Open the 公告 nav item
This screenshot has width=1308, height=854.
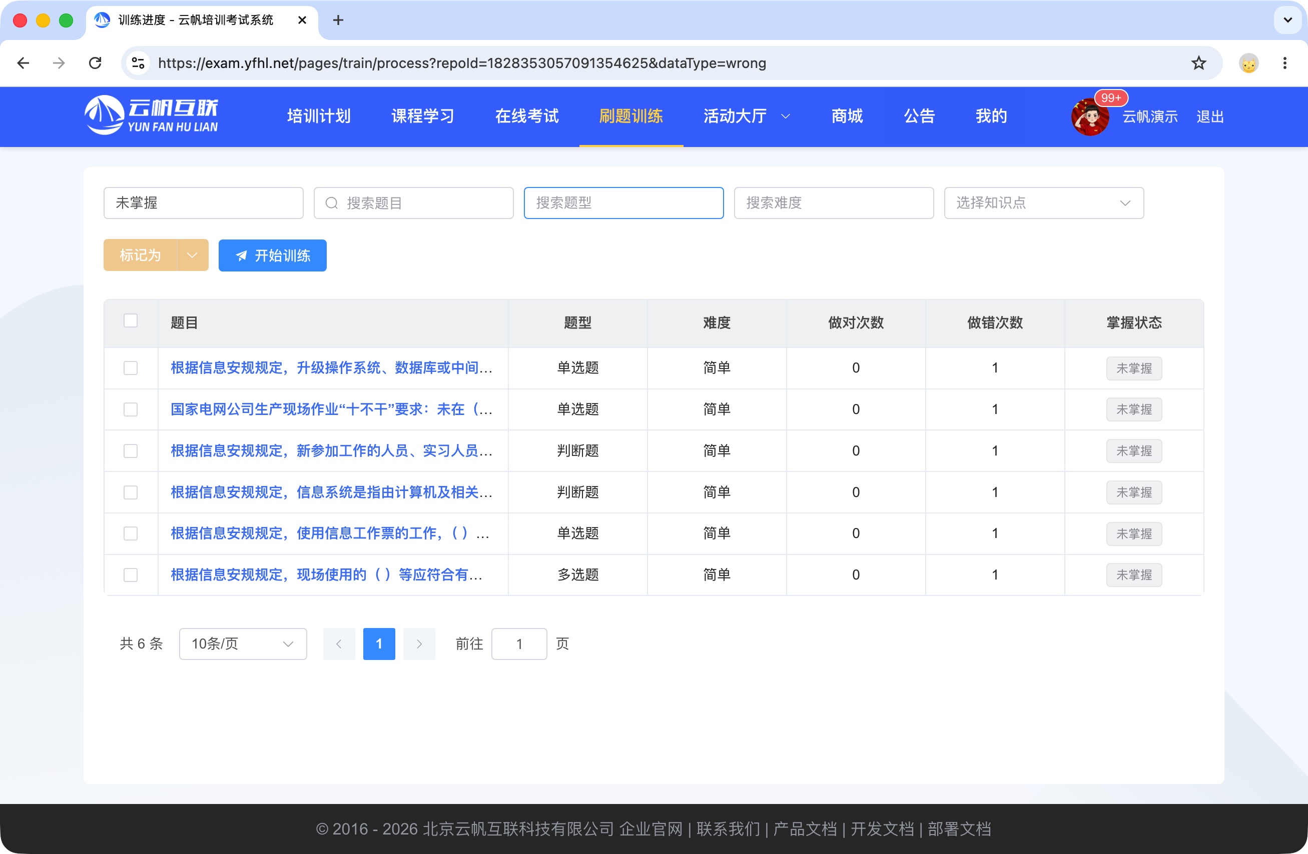[919, 116]
